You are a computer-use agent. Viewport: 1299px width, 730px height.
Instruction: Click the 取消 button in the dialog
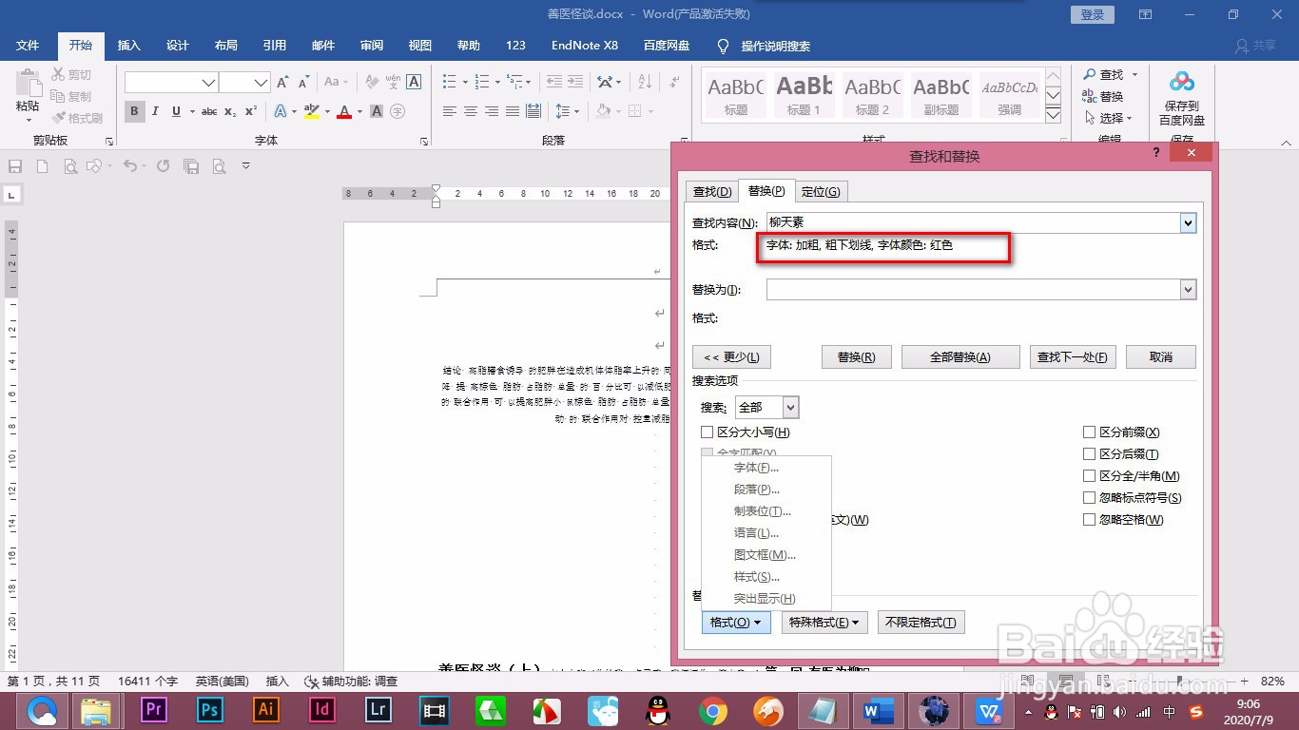pyautogui.click(x=1161, y=357)
